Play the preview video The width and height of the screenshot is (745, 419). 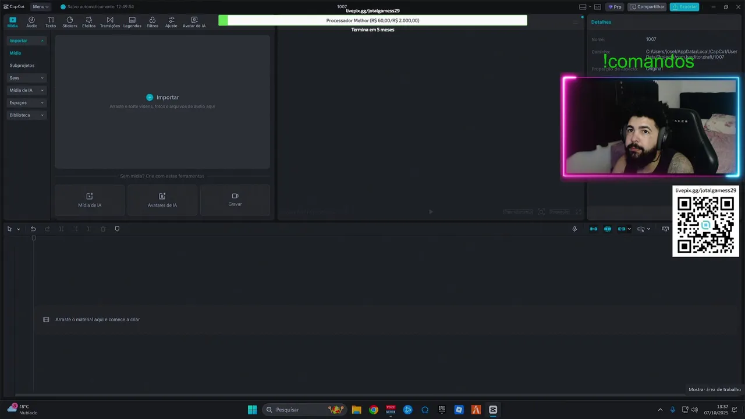[431, 212]
